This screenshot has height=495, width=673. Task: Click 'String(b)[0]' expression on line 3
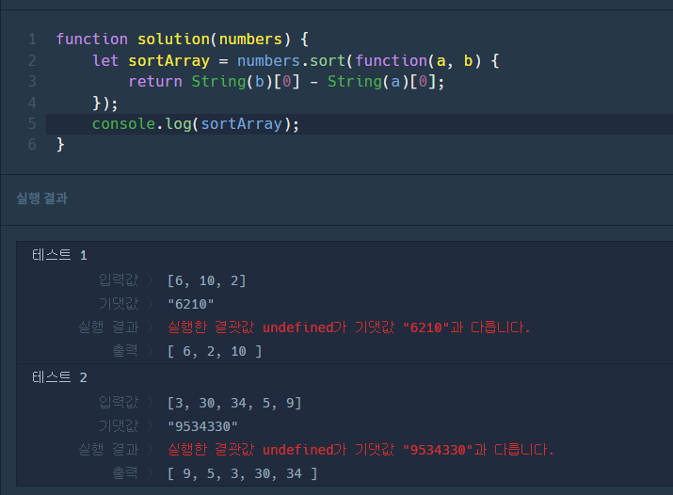pos(246,82)
